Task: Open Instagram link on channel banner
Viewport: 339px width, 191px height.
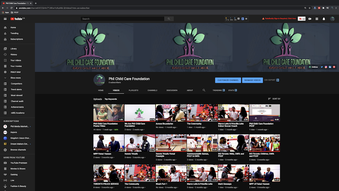Action: (326, 67)
